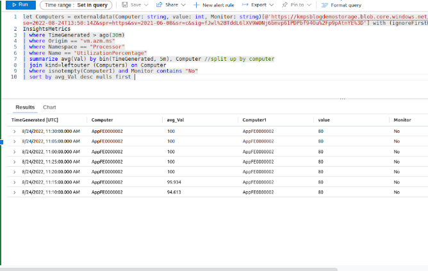
Task: Click the Monitor value No in 11:30 row
Action: [397, 131]
